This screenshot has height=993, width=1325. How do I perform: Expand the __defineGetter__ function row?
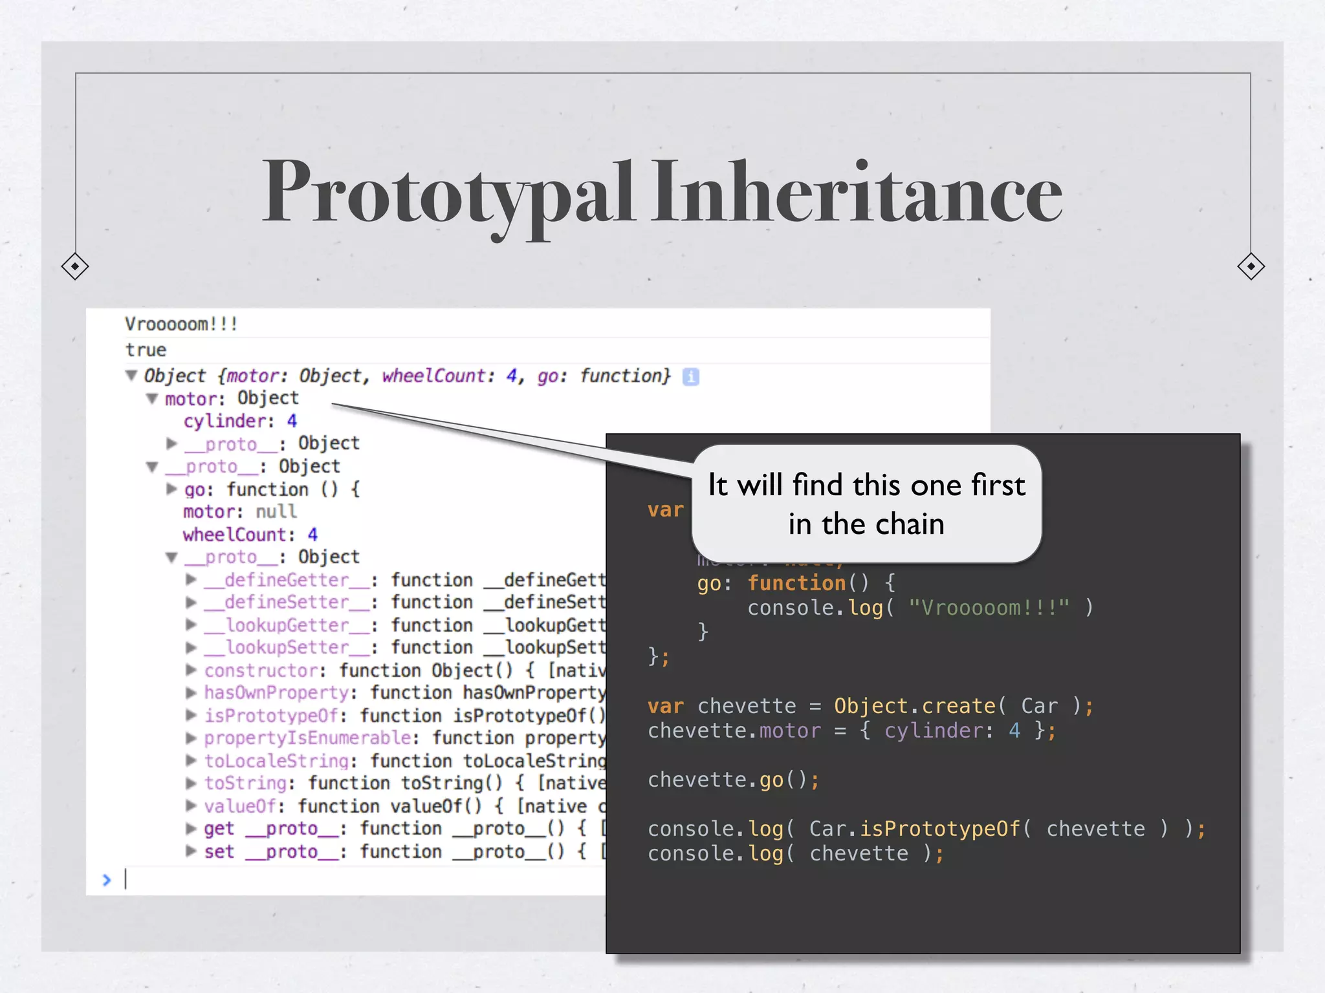pyautogui.click(x=192, y=579)
